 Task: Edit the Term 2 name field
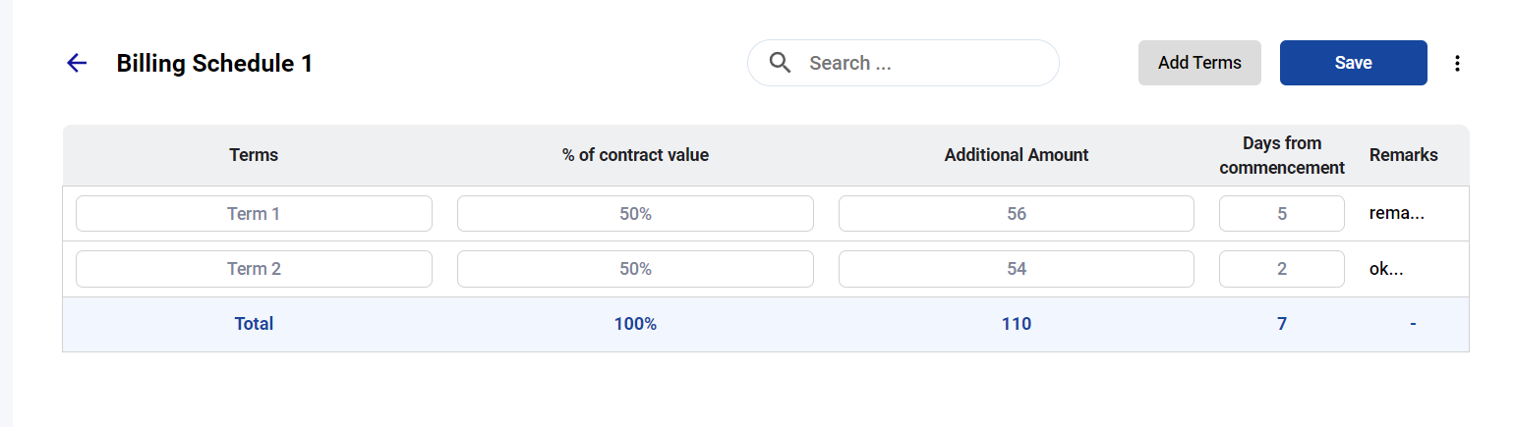254,269
